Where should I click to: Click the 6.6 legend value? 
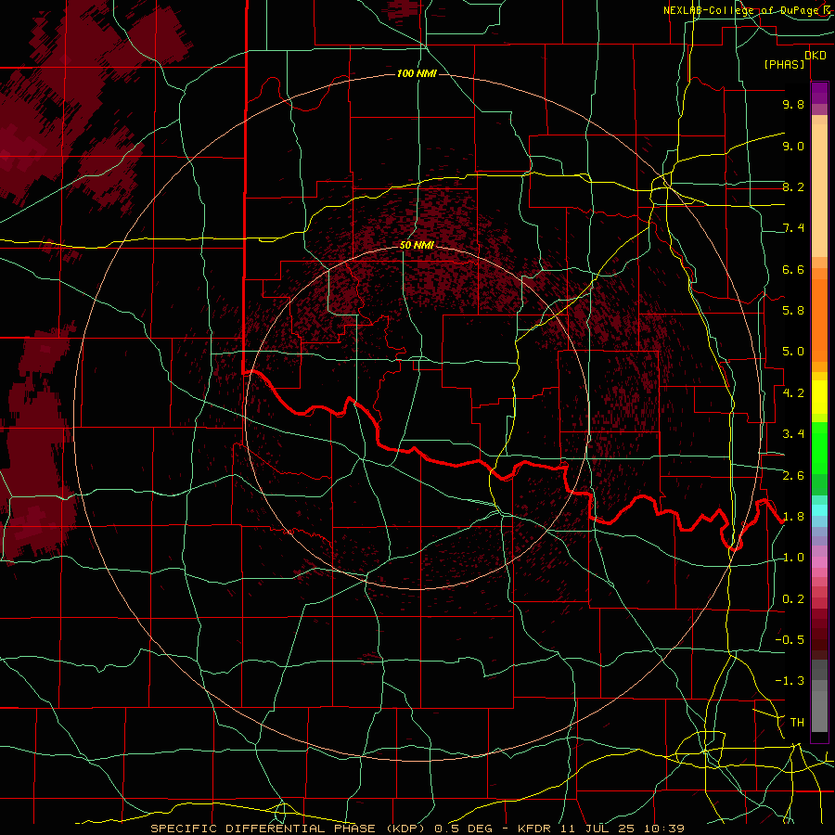tap(793, 269)
